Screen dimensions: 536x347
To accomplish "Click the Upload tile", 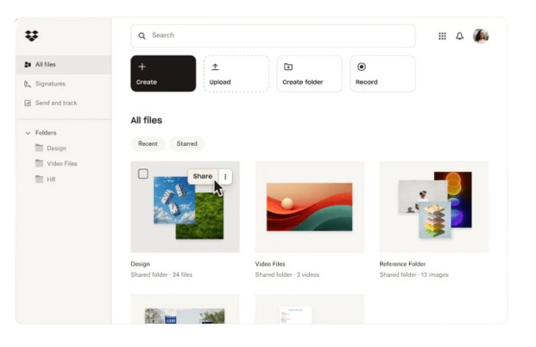I will [236, 73].
